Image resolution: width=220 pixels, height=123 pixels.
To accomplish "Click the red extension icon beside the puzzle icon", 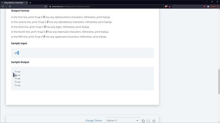I will tap(205, 6).
